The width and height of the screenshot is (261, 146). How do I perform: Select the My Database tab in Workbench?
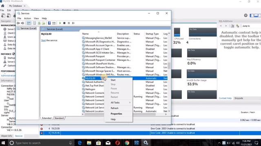(15, 6)
